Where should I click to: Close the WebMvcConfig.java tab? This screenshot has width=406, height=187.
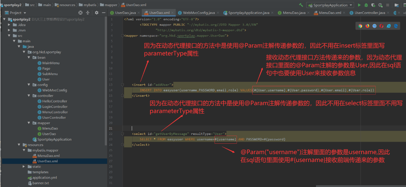[x=218, y=13]
